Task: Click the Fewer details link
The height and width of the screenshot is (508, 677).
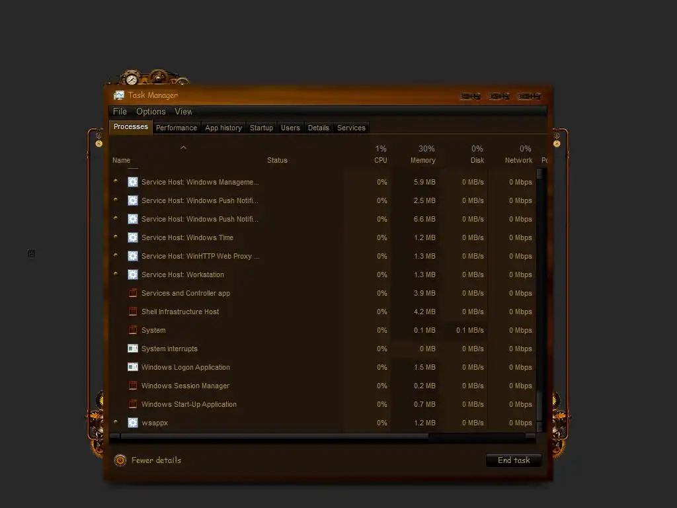Action: (x=156, y=460)
